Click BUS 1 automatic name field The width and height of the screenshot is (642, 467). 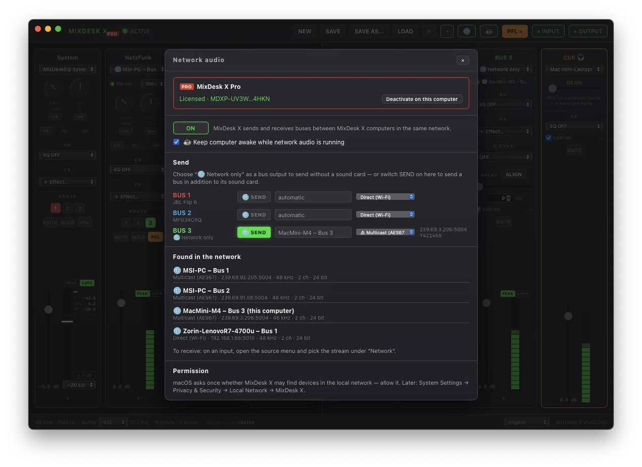click(x=313, y=197)
